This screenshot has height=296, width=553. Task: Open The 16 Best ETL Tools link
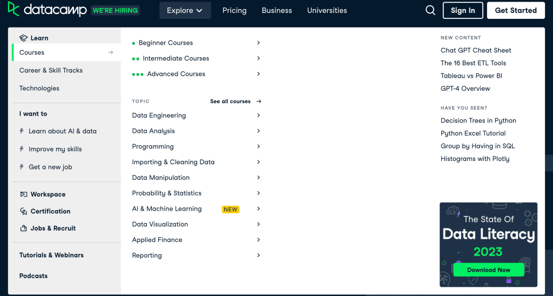click(473, 63)
